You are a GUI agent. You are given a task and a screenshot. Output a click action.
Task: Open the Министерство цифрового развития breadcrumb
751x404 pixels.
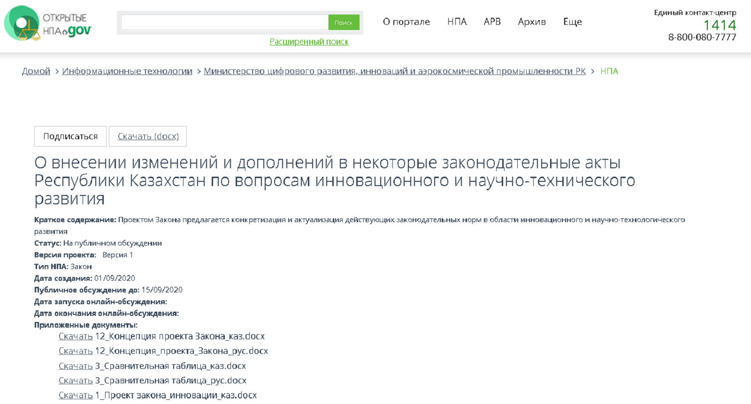click(394, 71)
